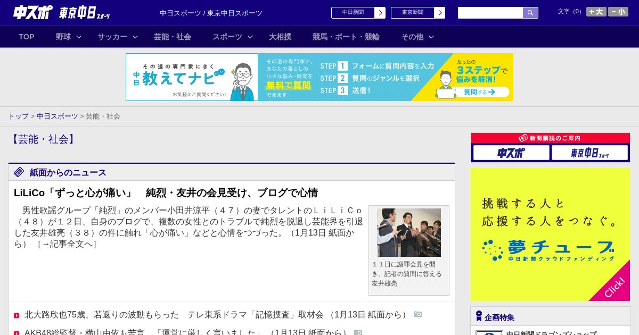
Task: Open the 東京新聞 link button
Action: click(x=413, y=13)
